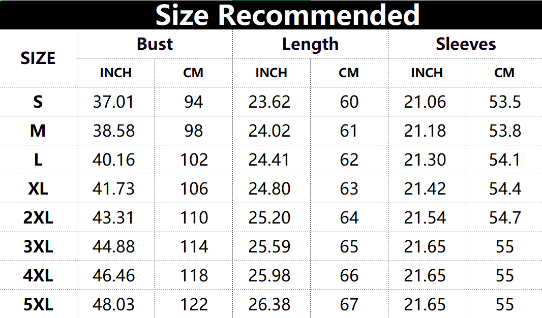This screenshot has width=542, height=318.
Task: Click the XL size row label
Action: [38, 189]
